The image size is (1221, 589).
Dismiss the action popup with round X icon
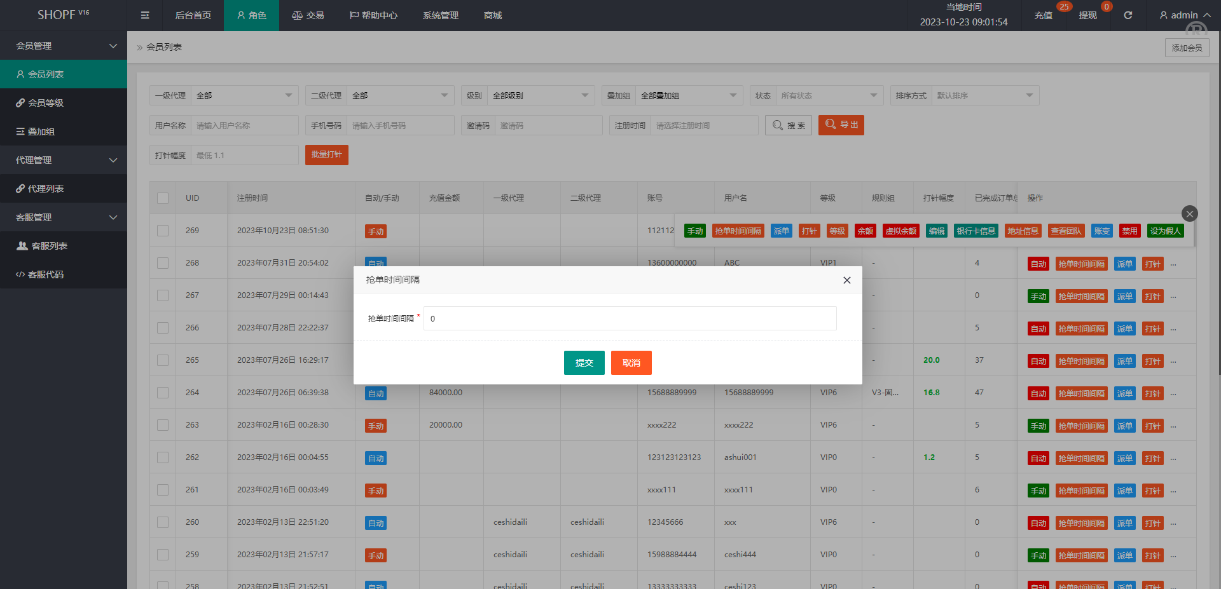click(1189, 213)
